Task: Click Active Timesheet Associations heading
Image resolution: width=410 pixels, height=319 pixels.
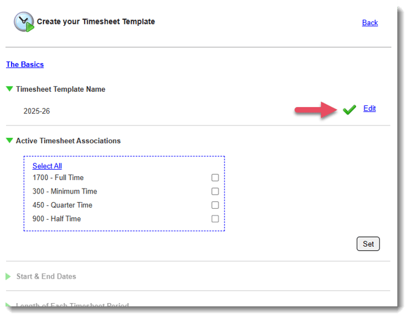Action: (x=68, y=141)
